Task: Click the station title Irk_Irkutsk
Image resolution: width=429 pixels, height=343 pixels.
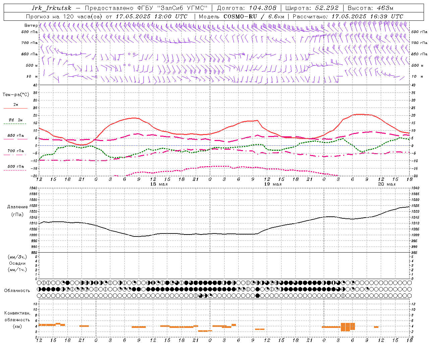Action: [52, 8]
